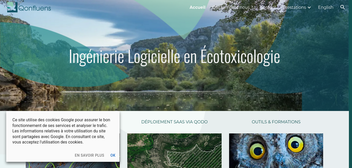Select the Outils & Formations heading
Image resolution: width=352 pixels, height=168 pixels.
(276, 122)
